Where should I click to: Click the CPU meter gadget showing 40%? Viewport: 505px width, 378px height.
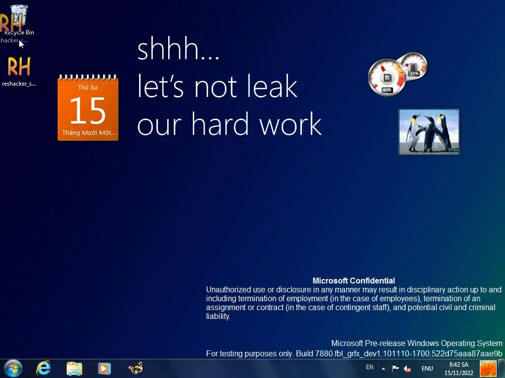pos(387,77)
